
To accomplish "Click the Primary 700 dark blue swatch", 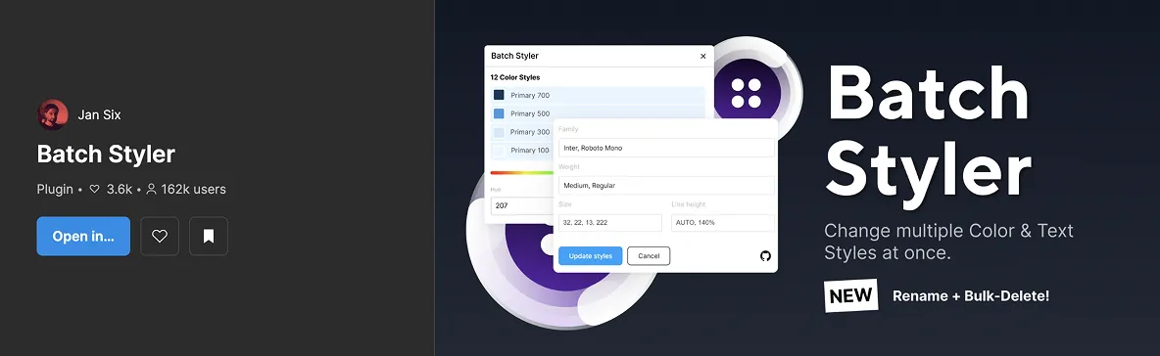I will click(499, 95).
